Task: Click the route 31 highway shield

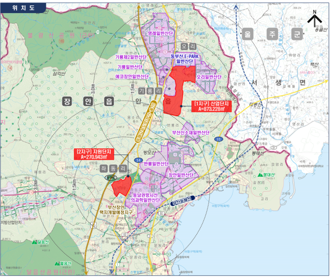Action: click(x=219, y=139)
